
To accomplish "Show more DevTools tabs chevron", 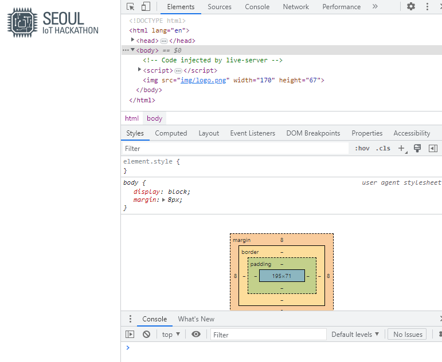I will click(x=375, y=6).
